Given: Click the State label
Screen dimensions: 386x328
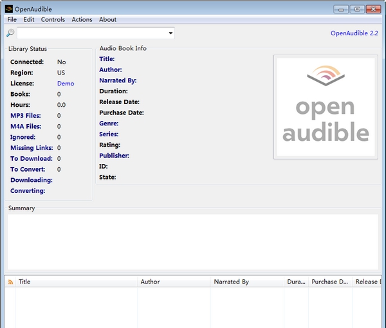Looking at the screenshot, I should pyautogui.click(x=107, y=178).
